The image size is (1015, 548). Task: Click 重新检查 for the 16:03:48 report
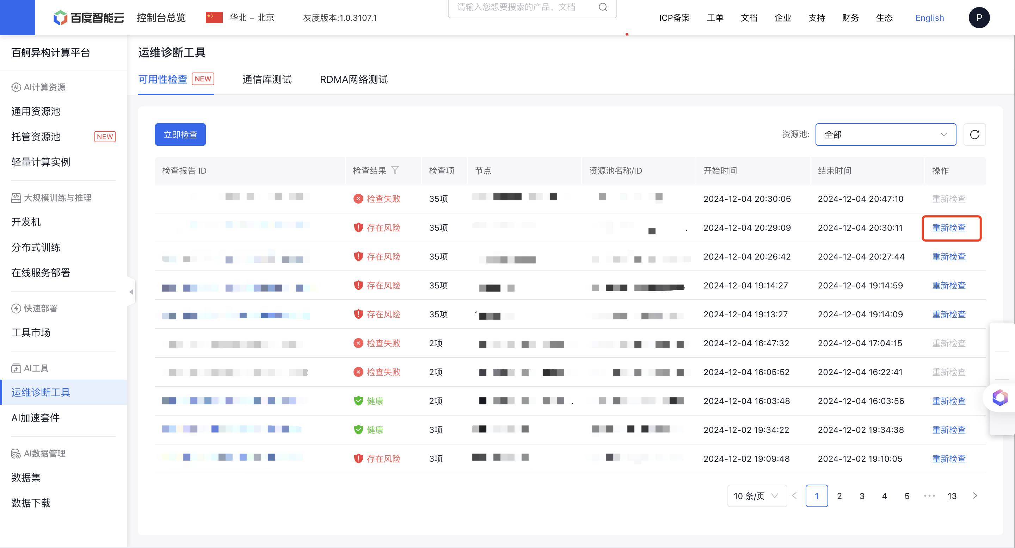pos(949,401)
